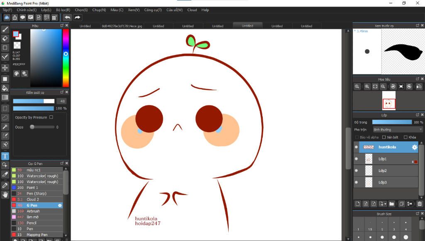Open the Bộ lọc(R) menu

click(x=63, y=10)
